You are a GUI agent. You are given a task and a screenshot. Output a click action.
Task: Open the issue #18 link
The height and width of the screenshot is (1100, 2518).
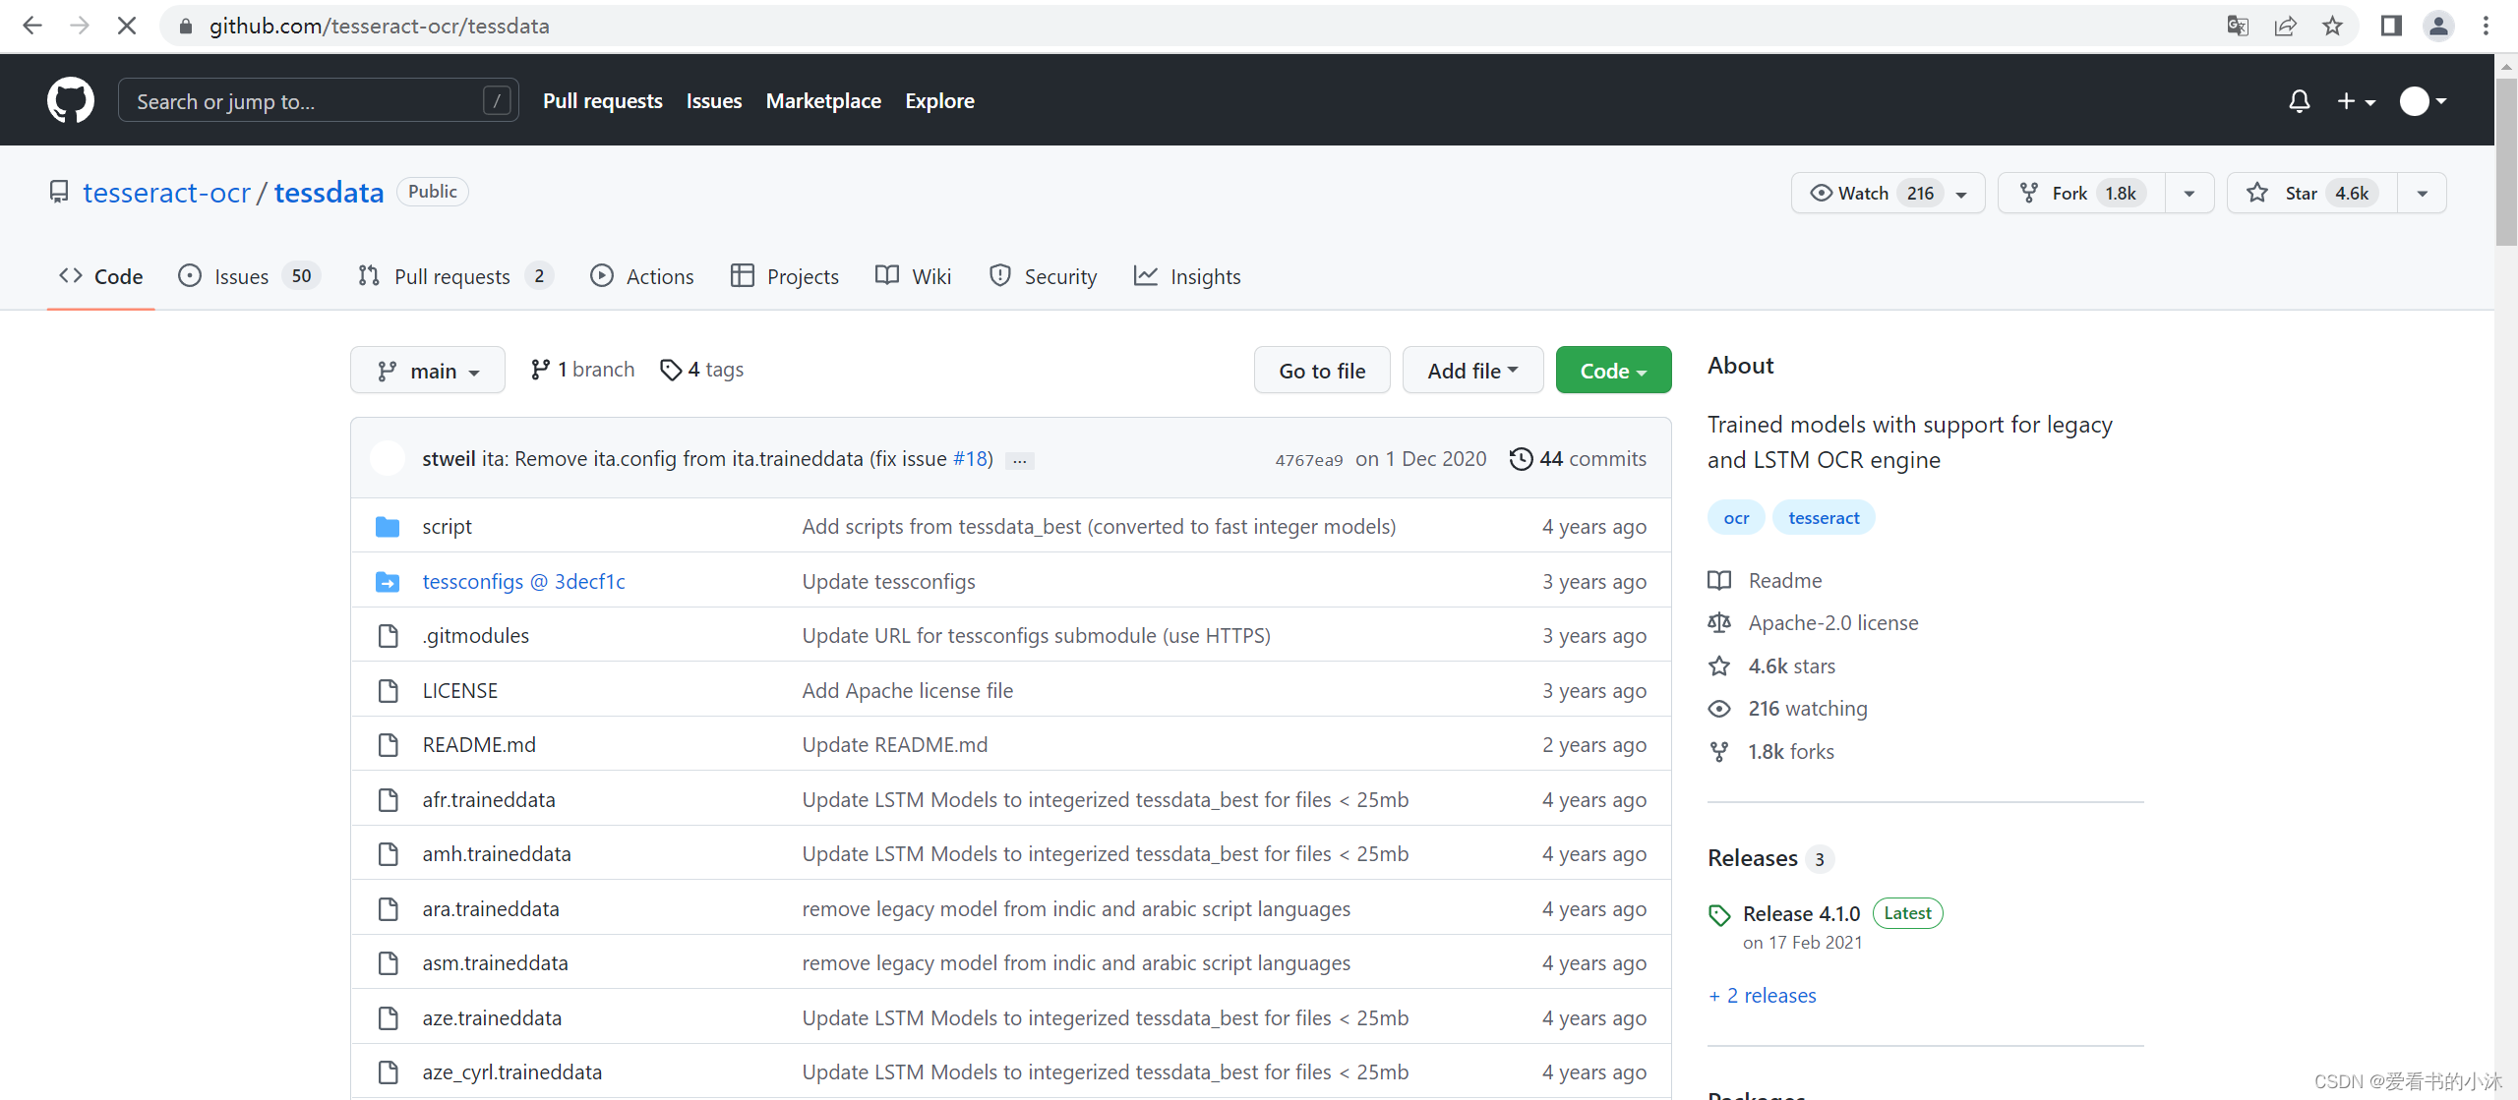click(x=971, y=459)
